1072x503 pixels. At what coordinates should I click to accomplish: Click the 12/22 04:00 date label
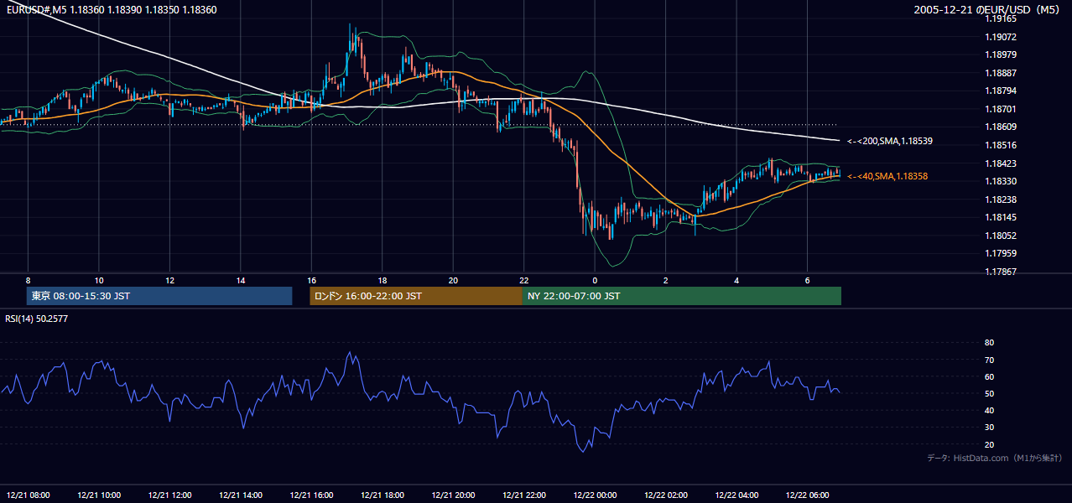[x=736, y=495]
